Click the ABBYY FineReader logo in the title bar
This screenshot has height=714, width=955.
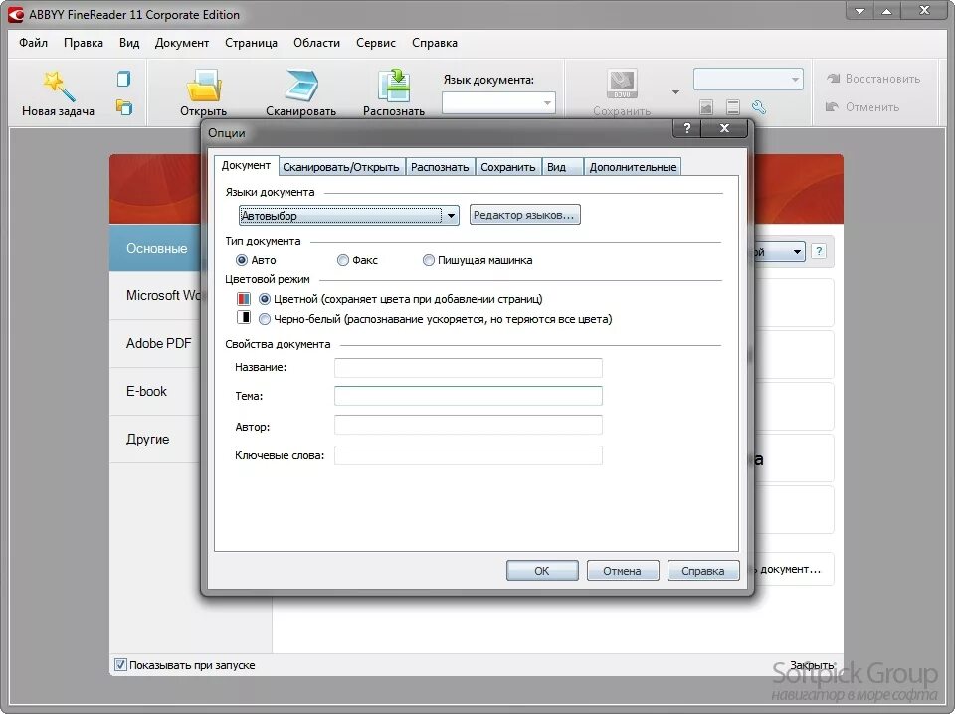(15, 15)
